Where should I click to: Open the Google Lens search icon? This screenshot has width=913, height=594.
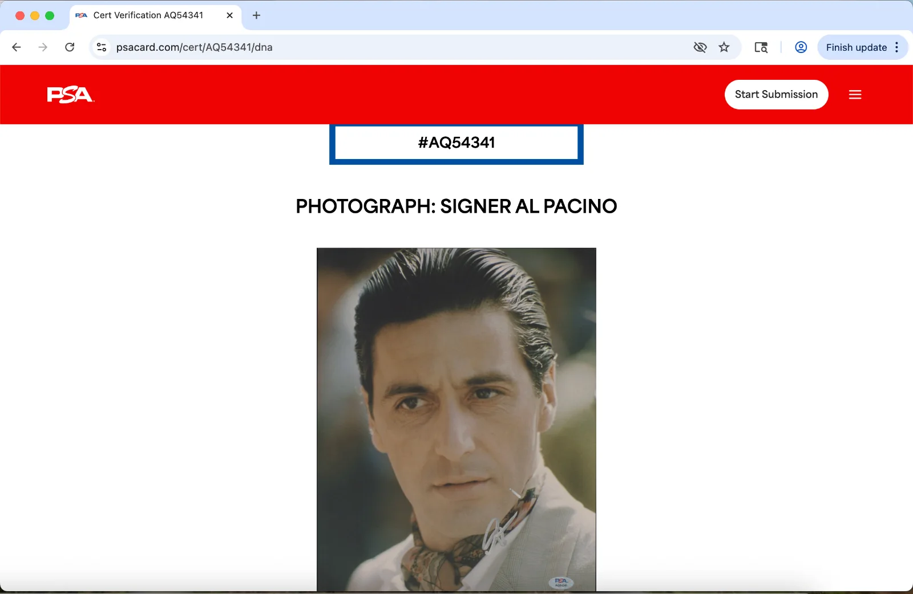pyautogui.click(x=761, y=47)
